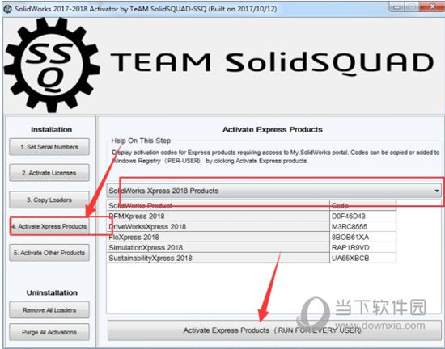Click the SSQ gear logo image
This screenshot has height=349, width=445.
pyautogui.click(x=52, y=65)
